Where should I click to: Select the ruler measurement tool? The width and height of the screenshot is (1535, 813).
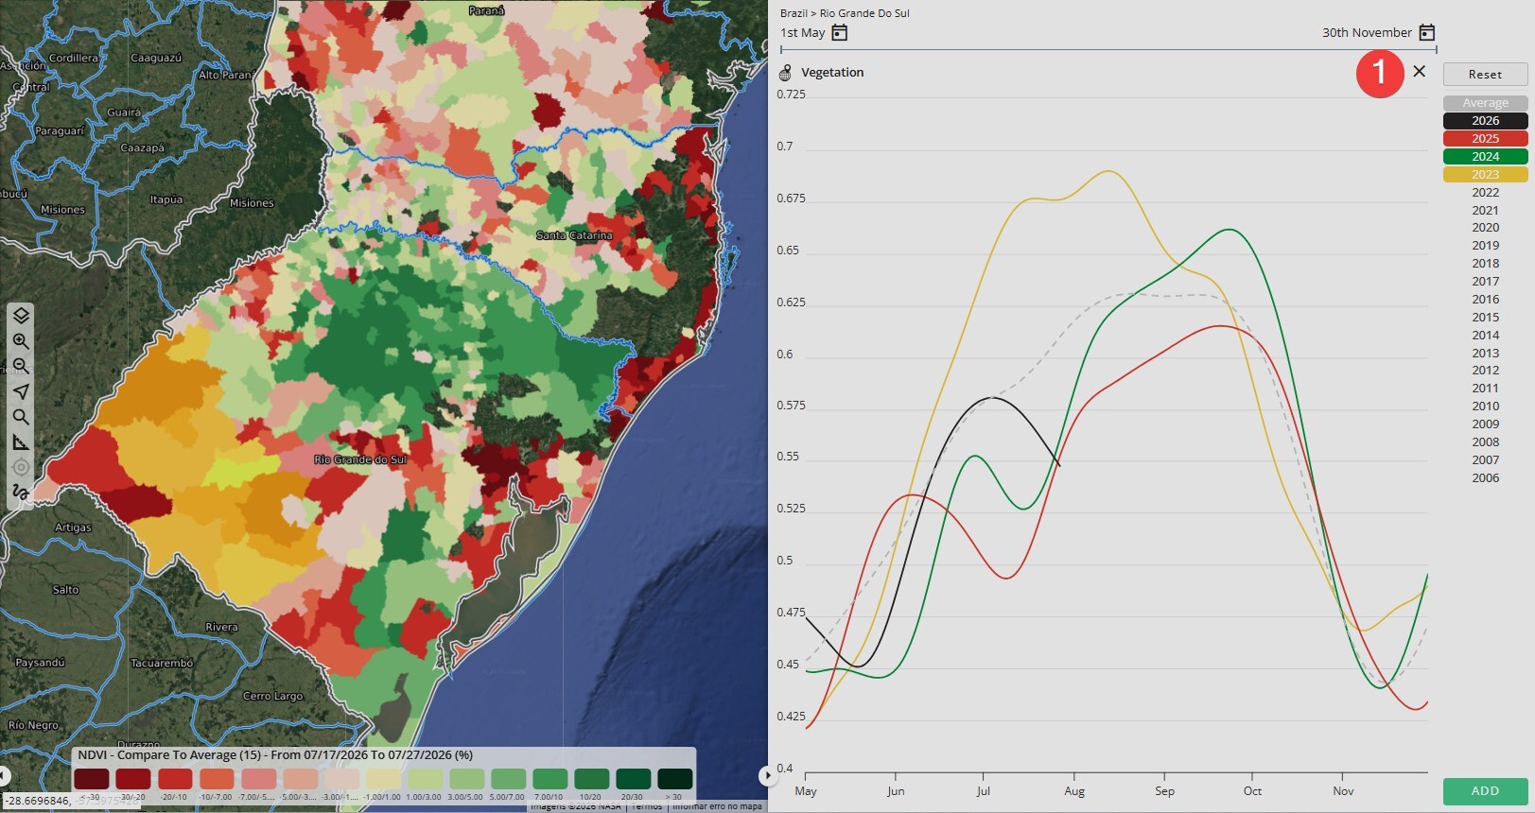[x=21, y=442]
